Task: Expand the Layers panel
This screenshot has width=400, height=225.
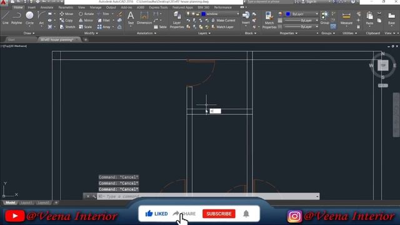Action: tap(204, 33)
